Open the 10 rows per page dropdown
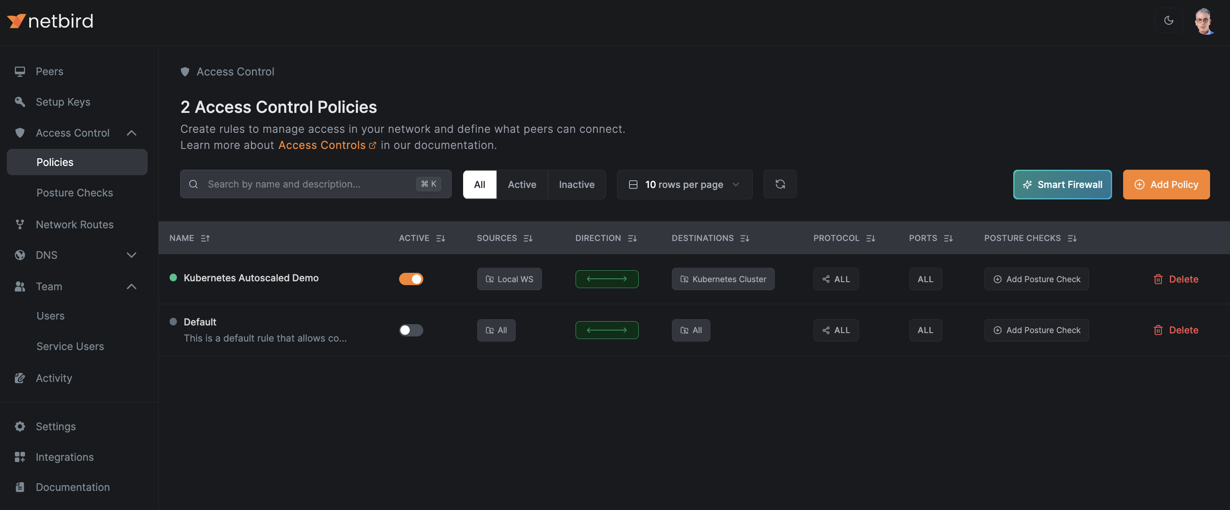This screenshot has height=510, width=1230. [x=684, y=184]
